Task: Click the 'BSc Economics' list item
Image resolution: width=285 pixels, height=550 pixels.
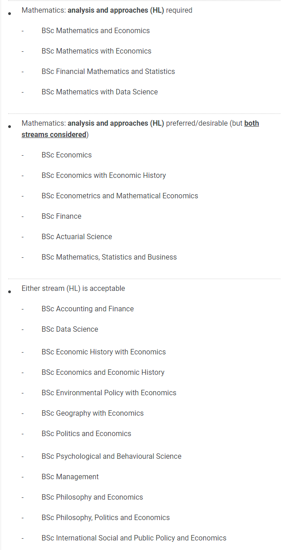Action: coord(67,155)
